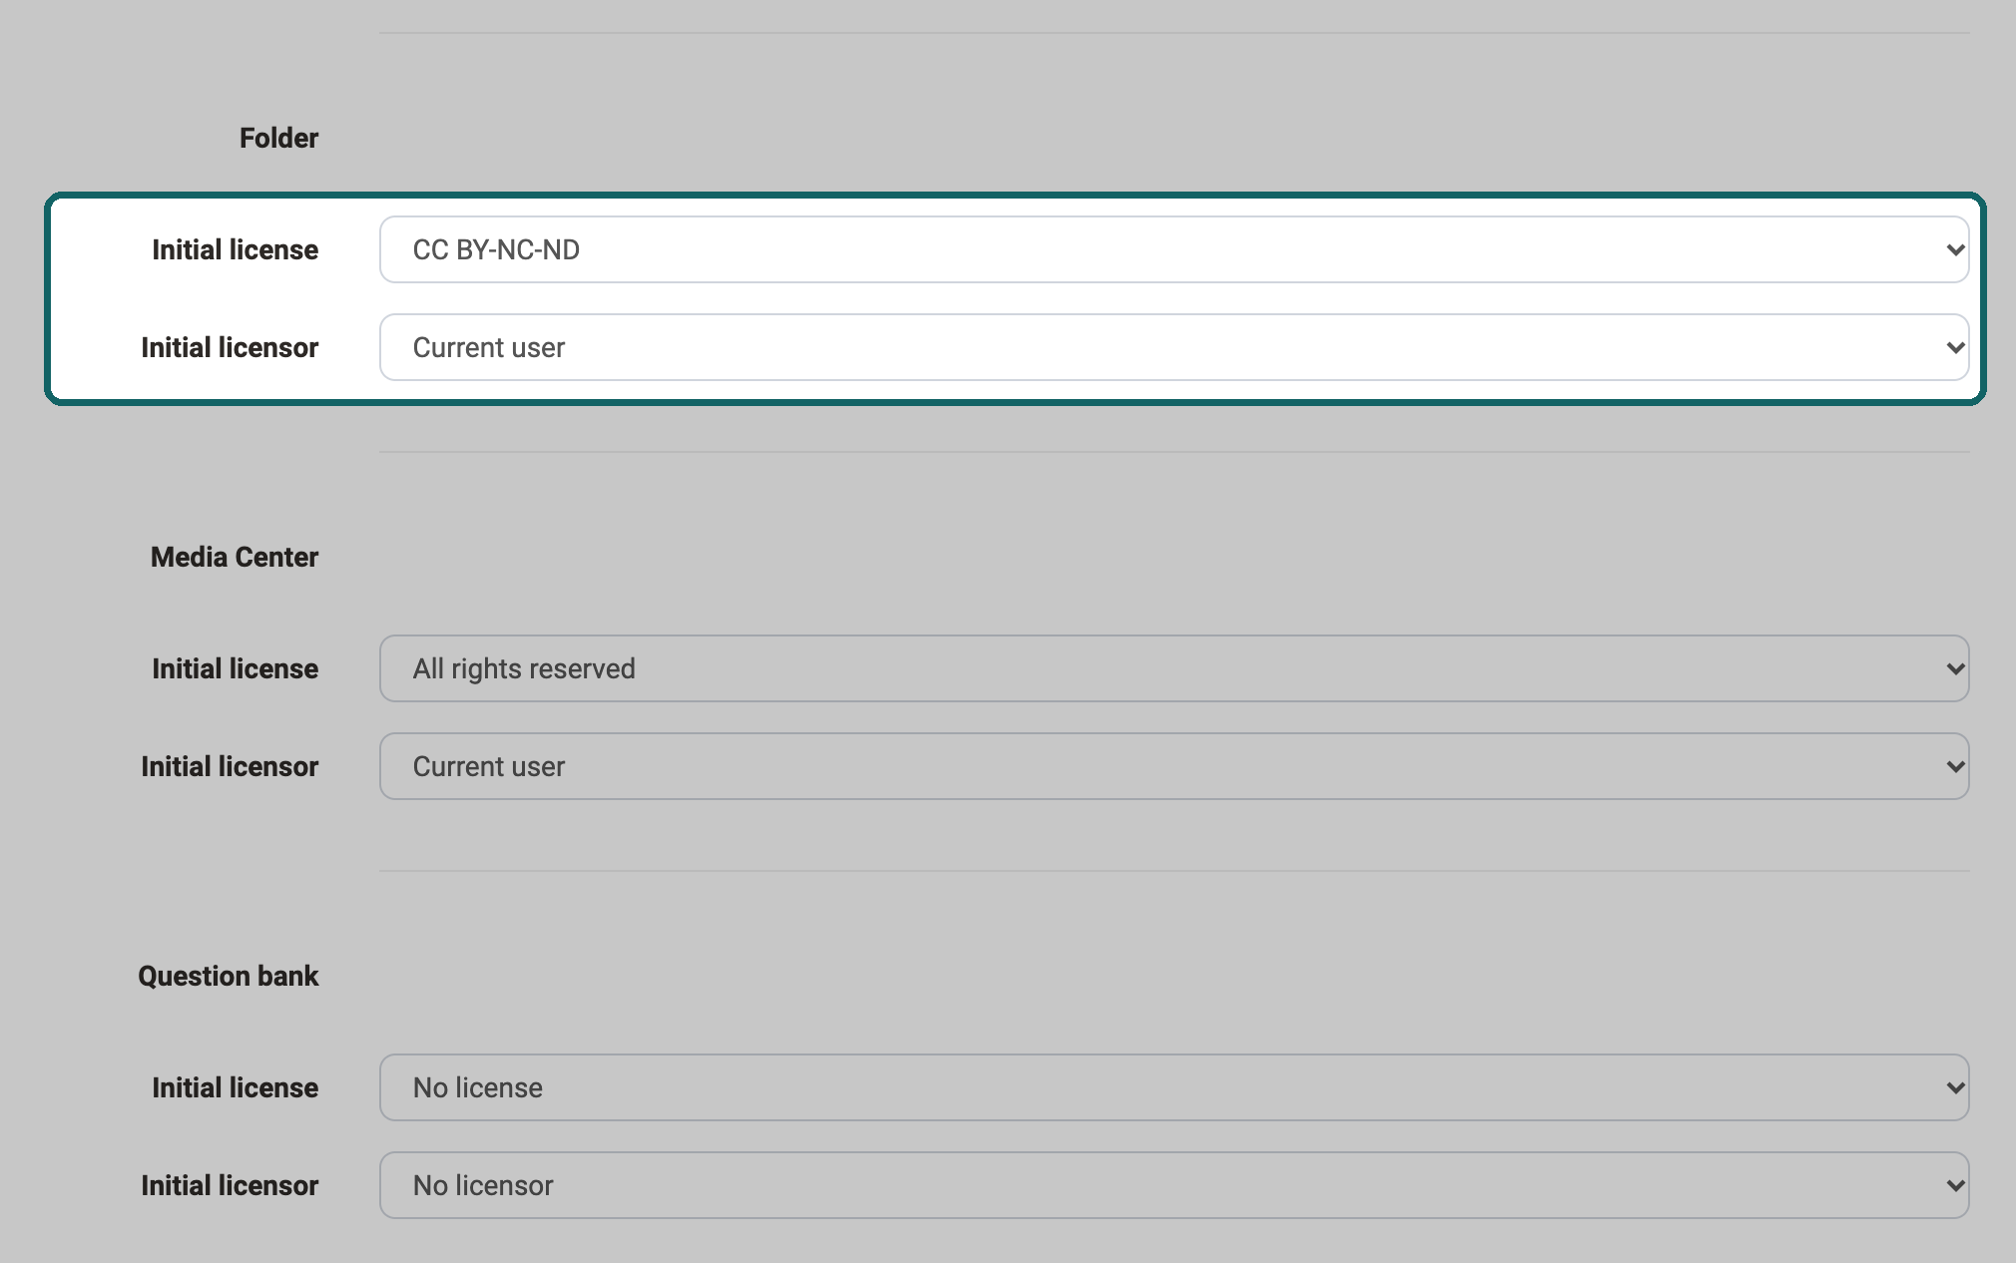Click the Initial license label under Question bank
Image resolution: width=2016 pixels, height=1263 pixels.
[235, 1087]
